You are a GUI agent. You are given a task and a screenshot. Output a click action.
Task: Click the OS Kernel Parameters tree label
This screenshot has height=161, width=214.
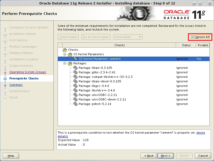click(89, 54)
